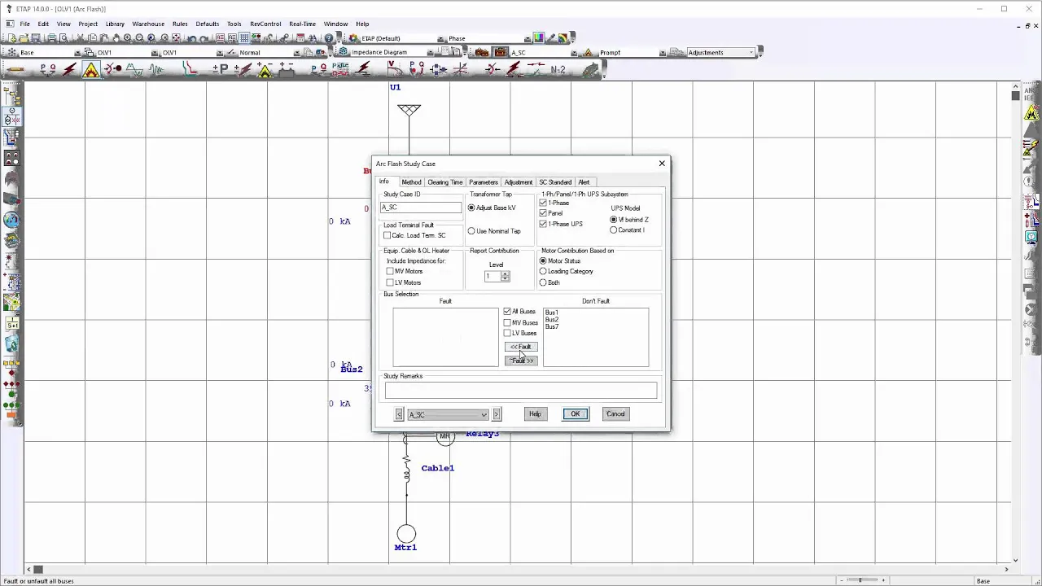This screenshot has width=1042, height=586.
Task: Check the MV Motors impedance checkbox
Action: (390, 271)
